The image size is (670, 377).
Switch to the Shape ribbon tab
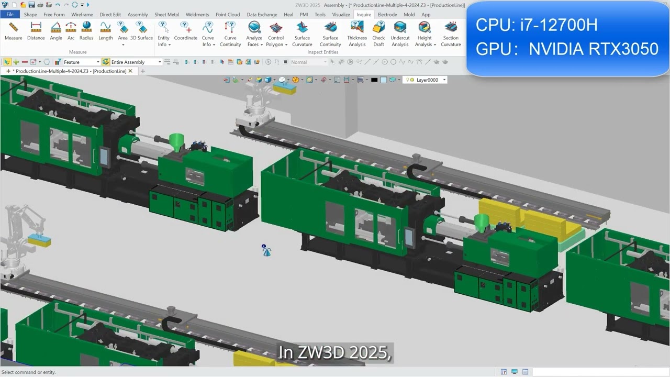pyautogui.click(x=30, y=15)
